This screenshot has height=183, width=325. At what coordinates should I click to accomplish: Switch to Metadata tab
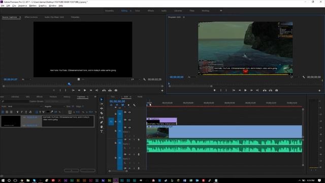75,17
